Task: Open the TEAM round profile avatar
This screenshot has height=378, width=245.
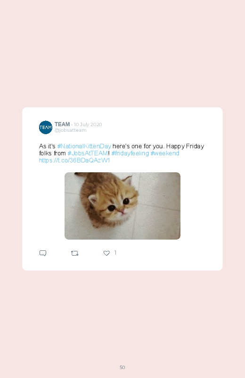Action: coord(46,127)
